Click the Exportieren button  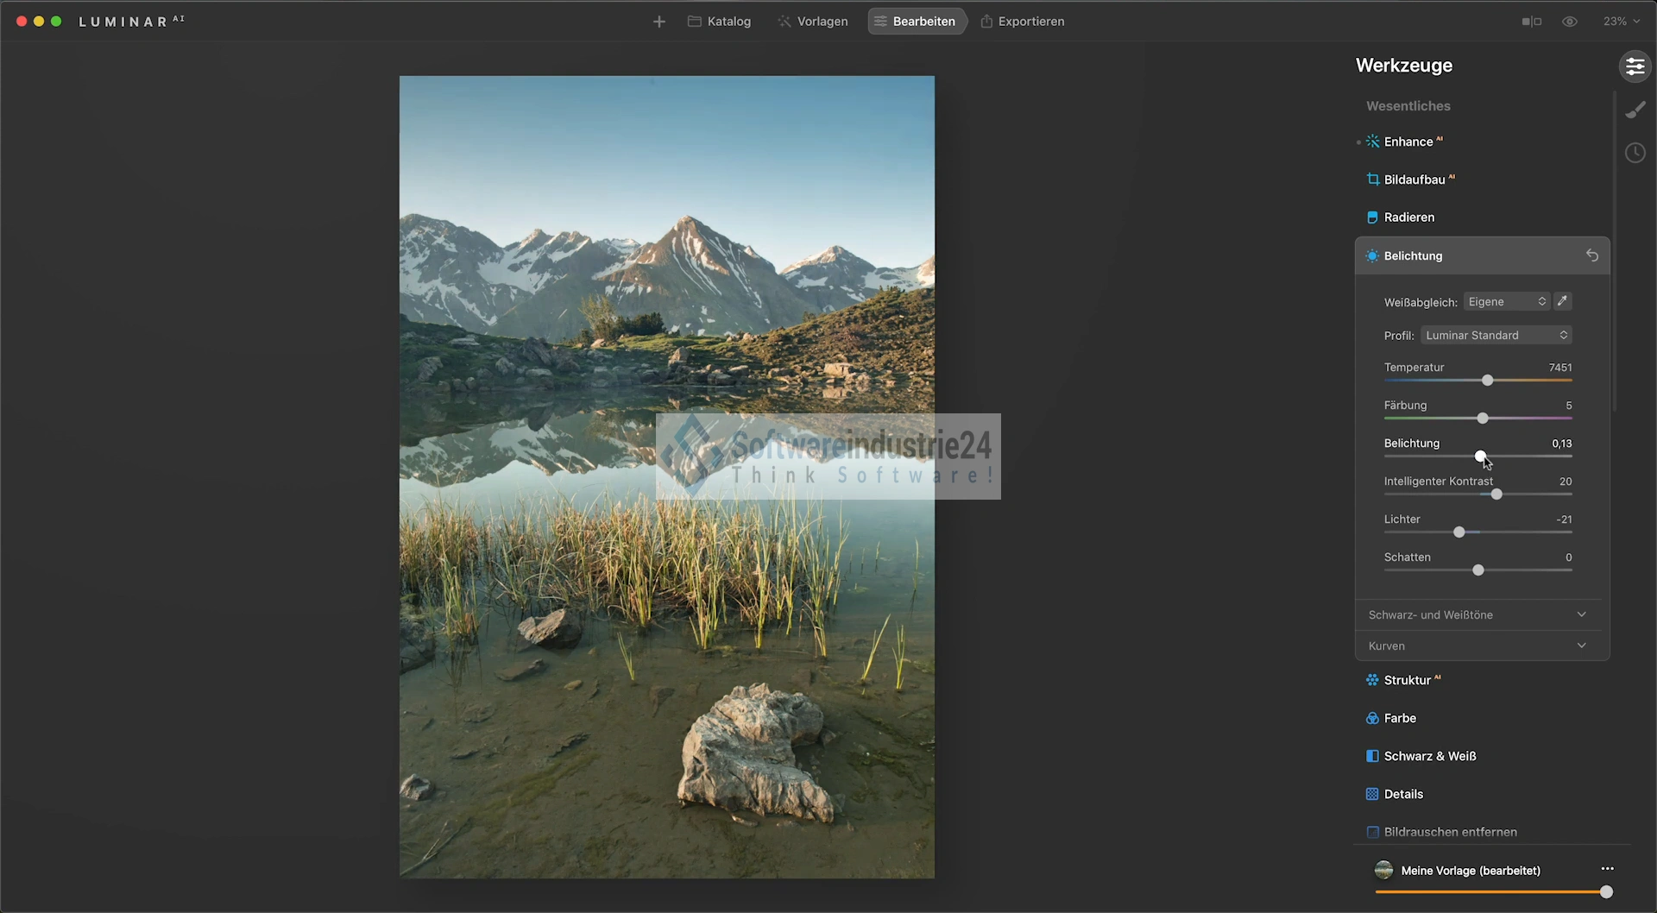pos(1022,22)
